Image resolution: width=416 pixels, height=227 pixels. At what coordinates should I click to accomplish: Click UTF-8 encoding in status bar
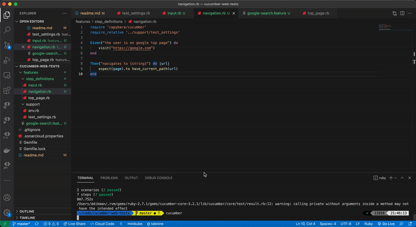point(346,224)
